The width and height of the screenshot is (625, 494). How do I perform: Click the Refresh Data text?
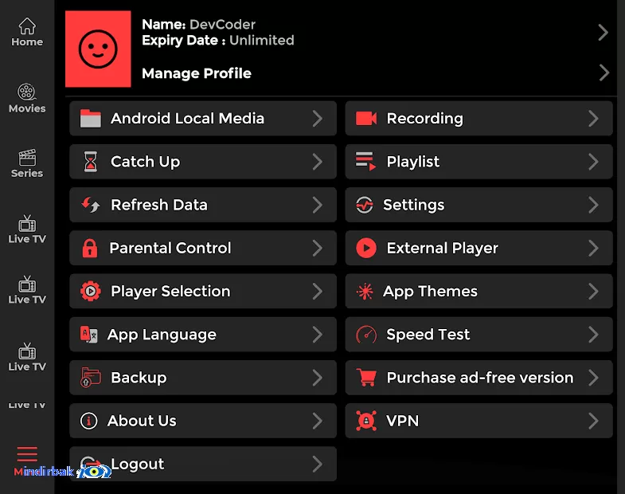[x=159, y=205]
